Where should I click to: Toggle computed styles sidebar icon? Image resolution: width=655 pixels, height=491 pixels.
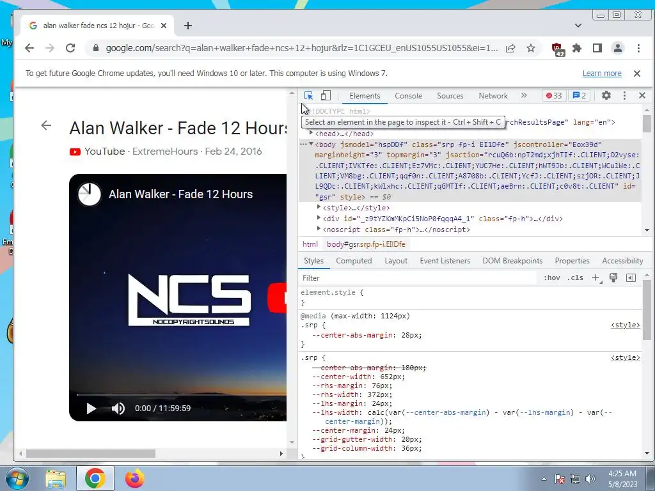tap(631, 277)
